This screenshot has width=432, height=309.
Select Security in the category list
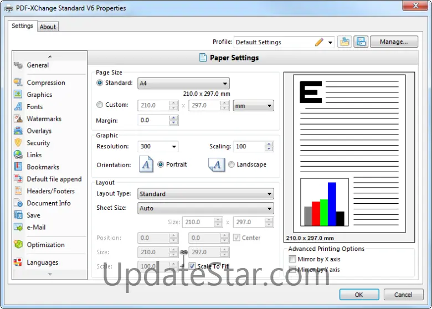(x=38, y=143)
